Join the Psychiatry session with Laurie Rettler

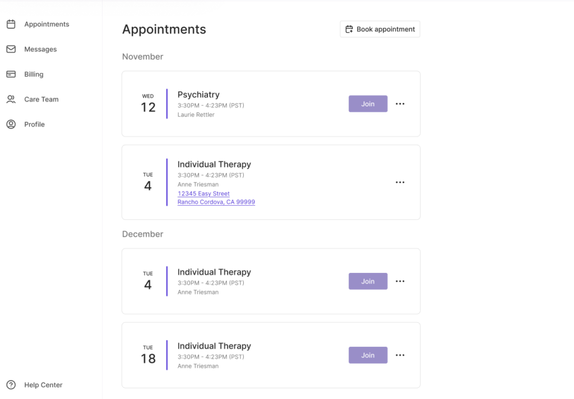coord(368,104)
